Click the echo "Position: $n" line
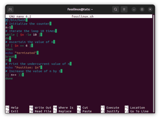The image size is (160, 119). pos(24,67)
